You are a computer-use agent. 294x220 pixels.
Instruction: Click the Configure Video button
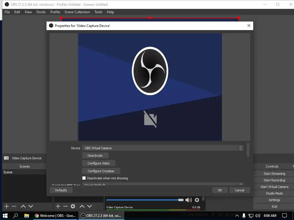[x=99, y=163]
